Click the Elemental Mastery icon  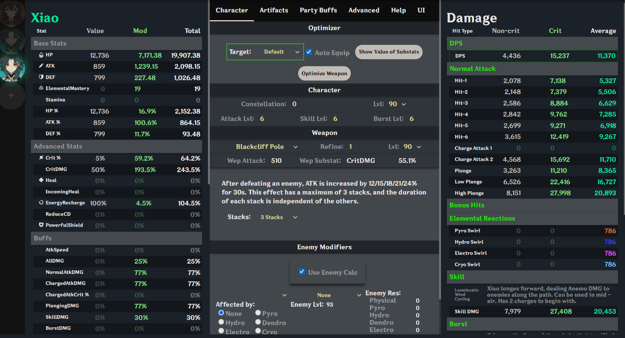[x=41, y=88]
